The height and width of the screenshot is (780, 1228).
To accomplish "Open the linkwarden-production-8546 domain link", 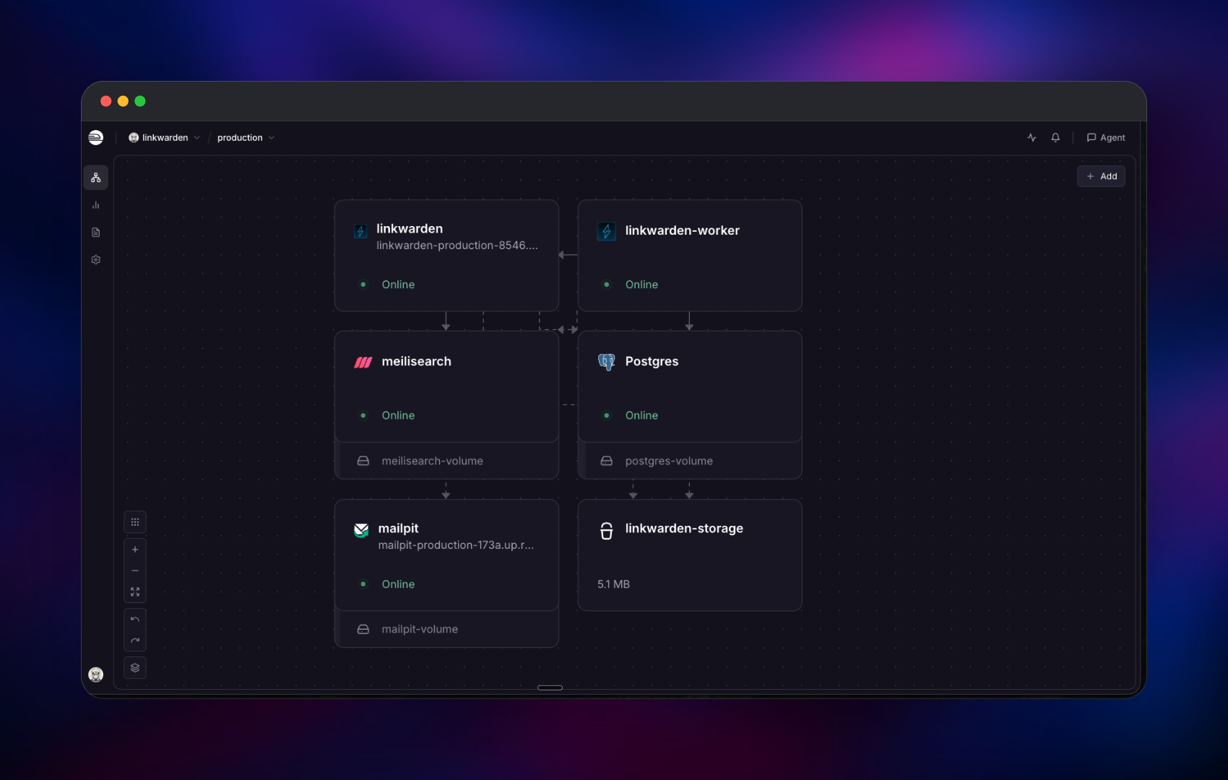I will click(457, 246).
